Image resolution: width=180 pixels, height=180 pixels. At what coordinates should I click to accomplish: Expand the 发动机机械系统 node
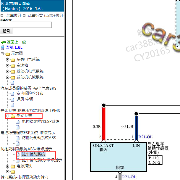7,77
